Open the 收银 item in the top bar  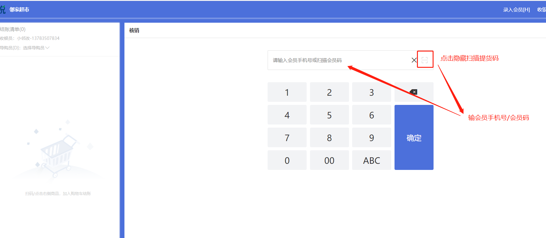point(541,10)
